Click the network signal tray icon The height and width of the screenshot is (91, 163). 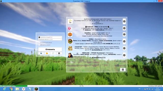pyautogui.click(x=152, y=89)
